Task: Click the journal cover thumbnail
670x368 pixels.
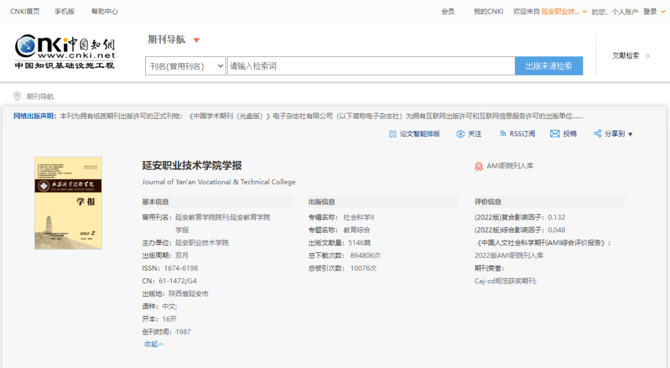Action: pyautogui.click(x=68, y=203)
